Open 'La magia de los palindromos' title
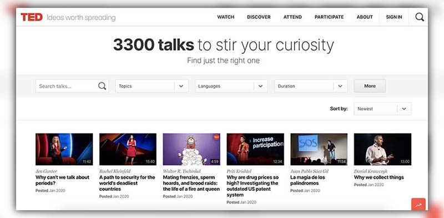The width and height of the screenshot is (444, 218). click(307, 180)
